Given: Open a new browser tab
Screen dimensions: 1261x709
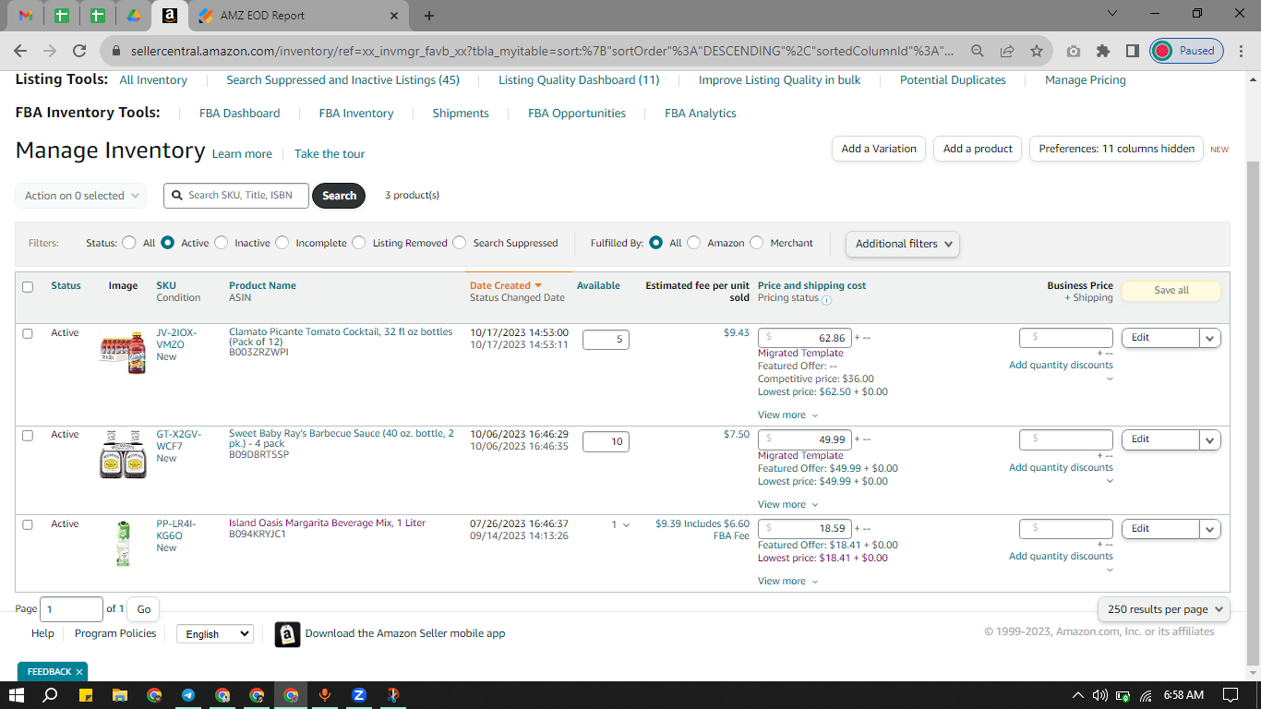Looking at the screenshot, I should tap(429, 16).
